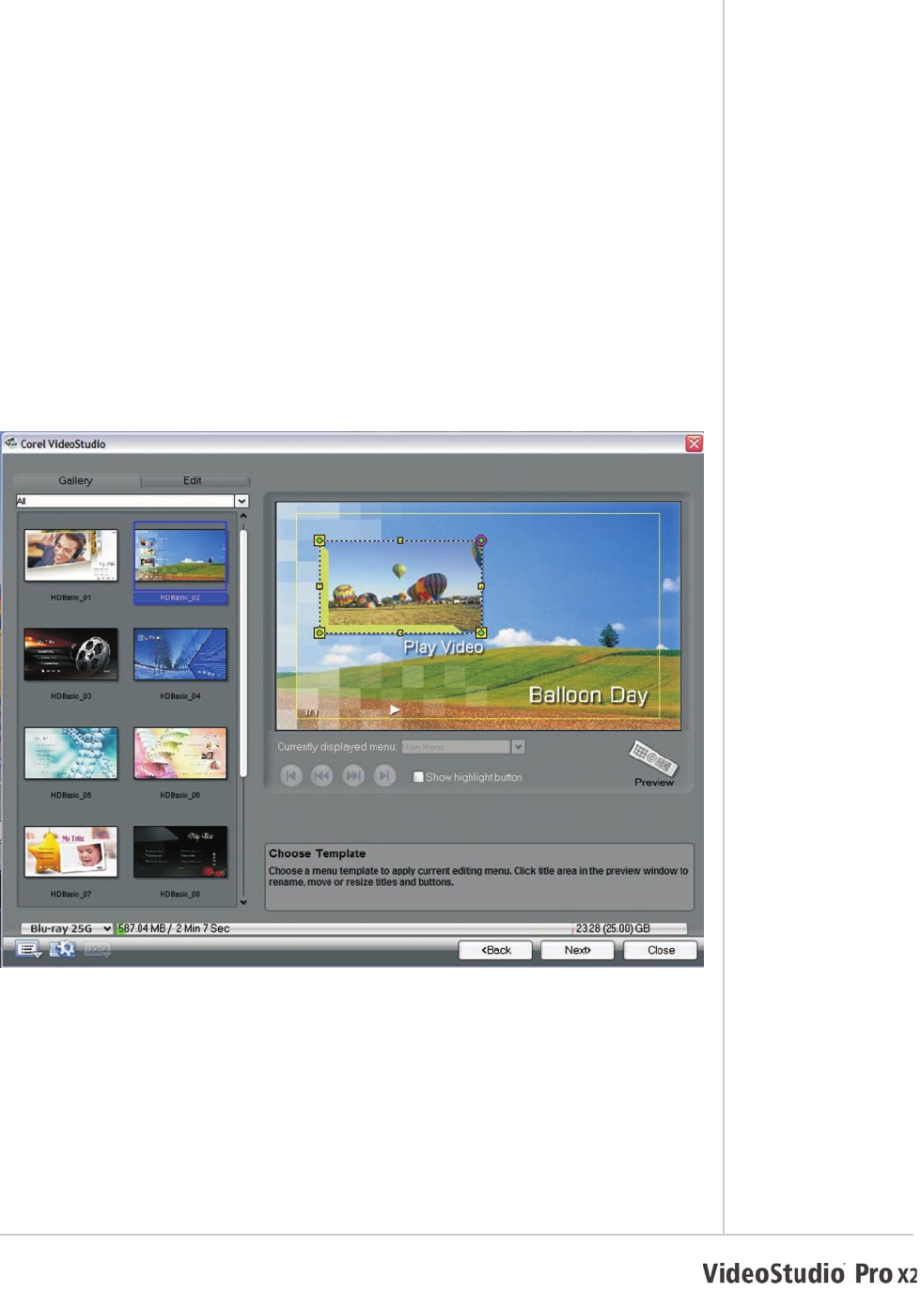Select the top-left corner handle of the video thumbnail
Viewport: 921px width, 1292px height.
[320, 540]
